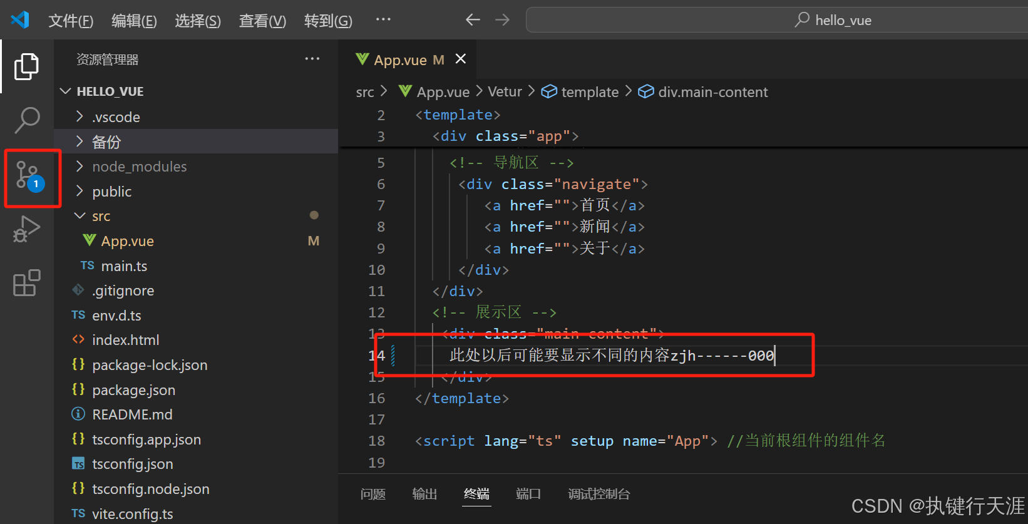Close the App.vue editor tab
This screenshot has width=1028, height=524.
point(461,59)
